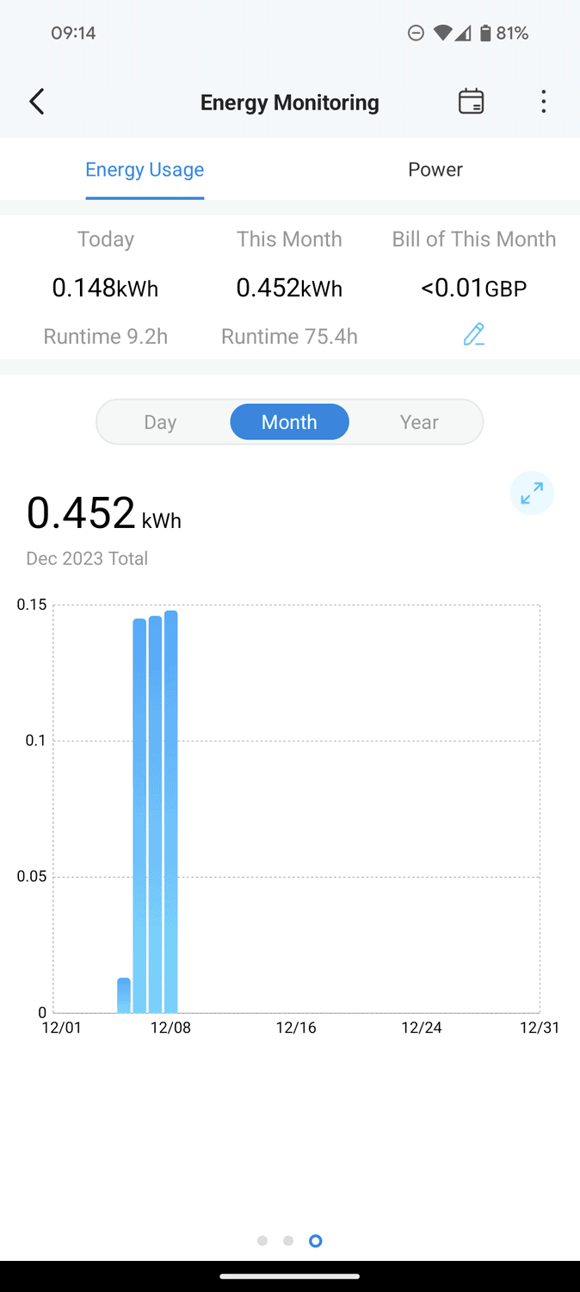This screenshot has height=1292, width=580.
Task: Tap the back arrow icon
Action: [x=37, y=102]
